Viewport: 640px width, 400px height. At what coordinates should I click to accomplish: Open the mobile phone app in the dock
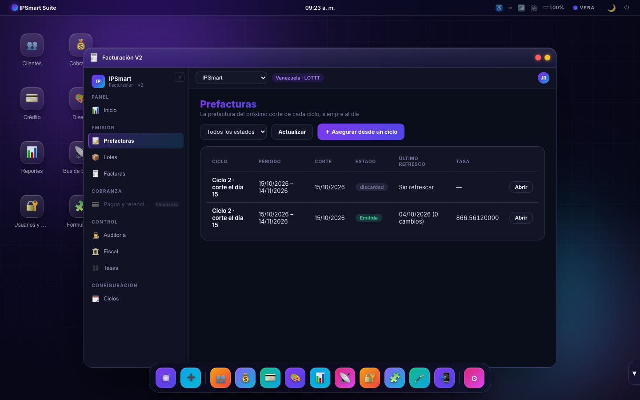[444, 378]
